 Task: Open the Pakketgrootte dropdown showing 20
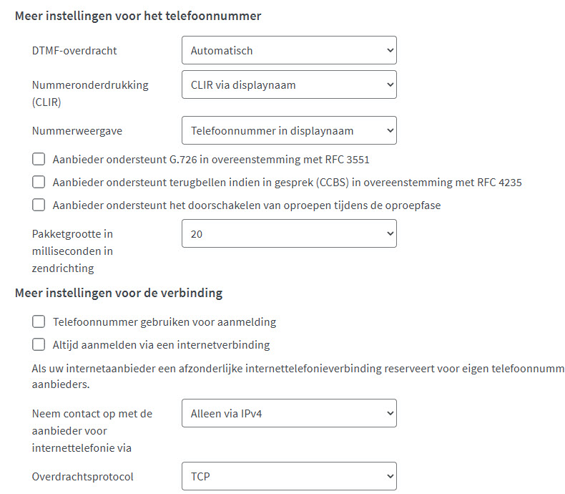click(289, 233)
